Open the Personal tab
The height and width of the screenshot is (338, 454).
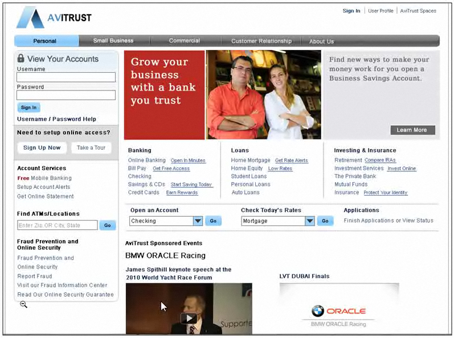click(x=47, y=41)
